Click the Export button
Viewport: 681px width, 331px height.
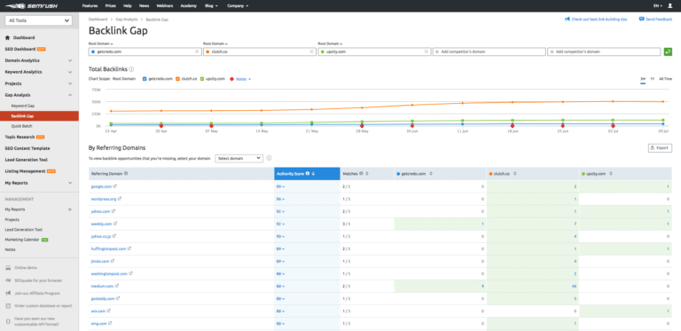tap(660, 147)
